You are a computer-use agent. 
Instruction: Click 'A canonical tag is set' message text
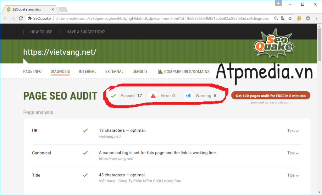coord(158,152)
